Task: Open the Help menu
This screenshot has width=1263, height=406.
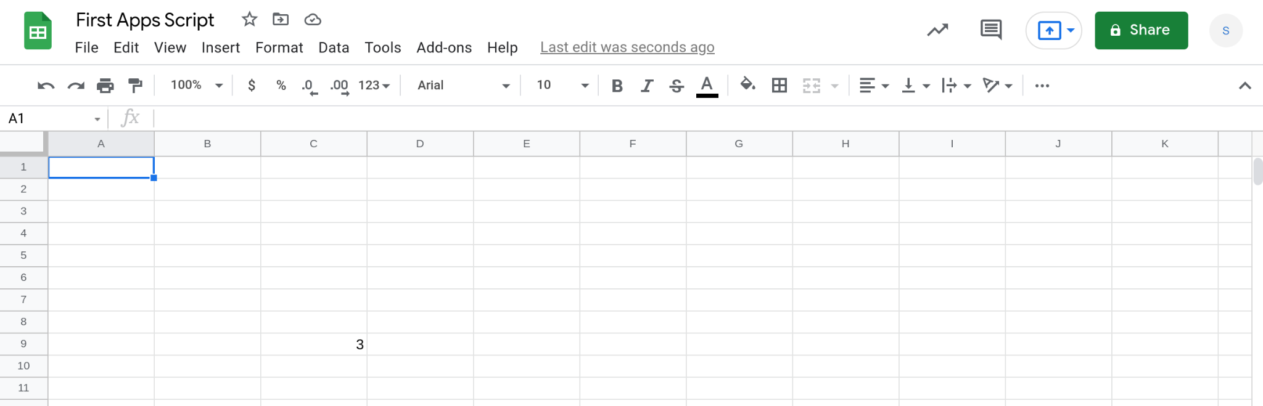Action: pyautogui.click(x=502, y=47)
